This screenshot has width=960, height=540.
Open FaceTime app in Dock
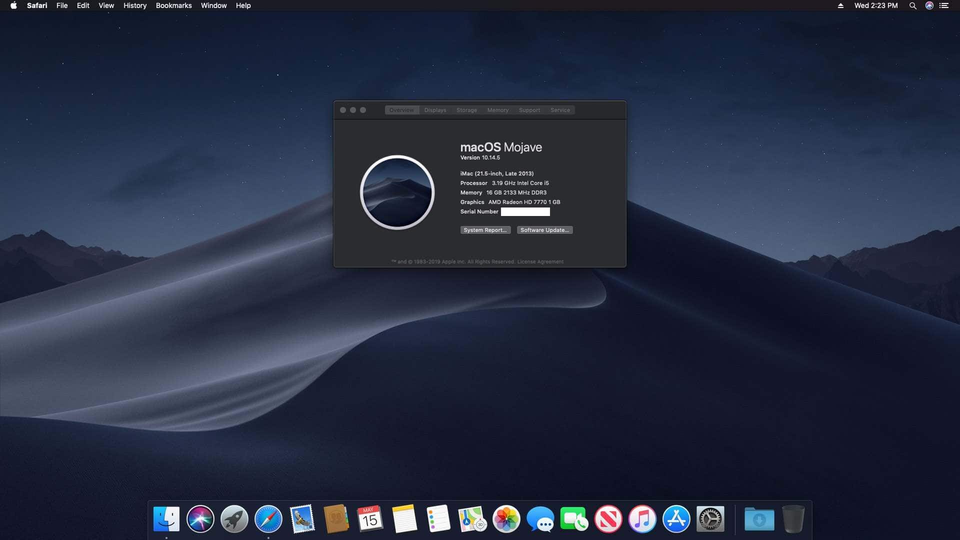coord(574,519)
